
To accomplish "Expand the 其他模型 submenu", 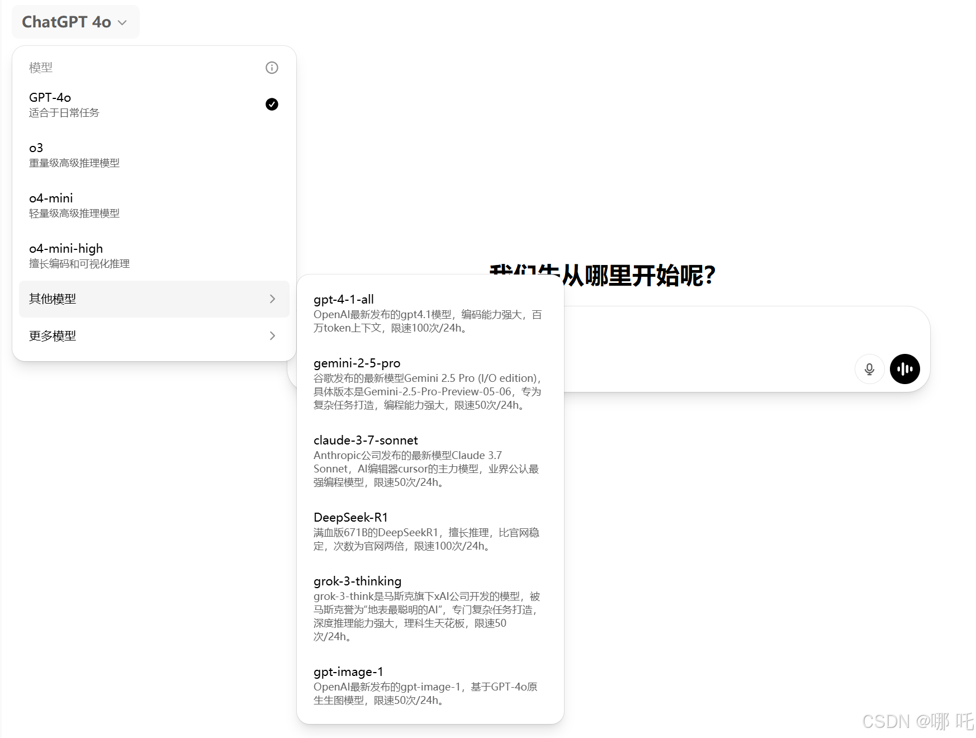I will (154, 299).
